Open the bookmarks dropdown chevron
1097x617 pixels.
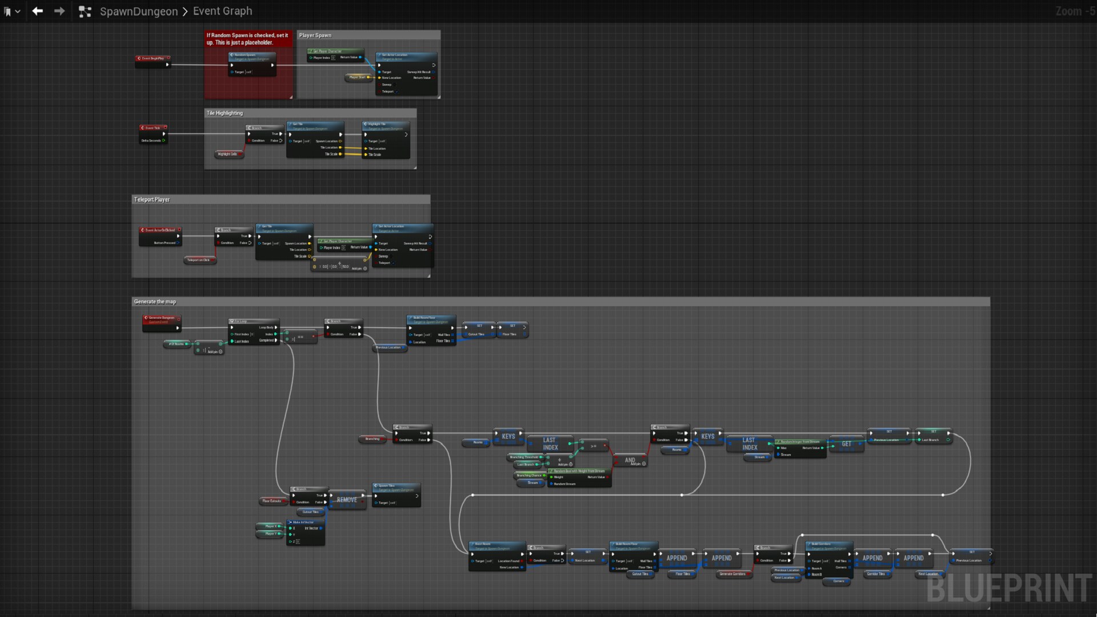tap(18, 11)
